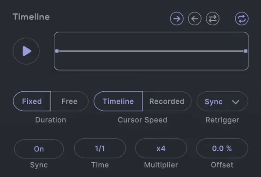Image resolution: width=261 pixels, height=177 pixels.
Task: Set playback direction to forward arrow
Action: pos(177,18)
